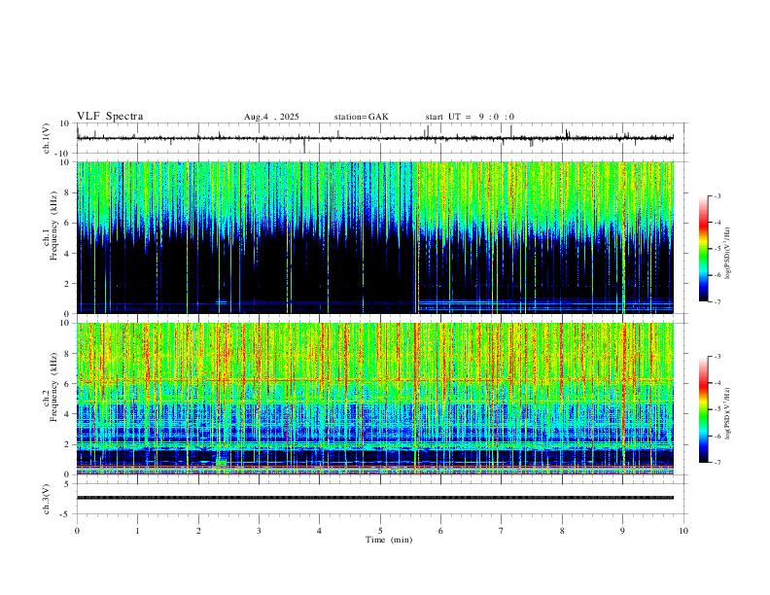Click the "-5" tick on the lower colorbar
This screenshot has width=770, height=595.
click(x=717, y=409)
